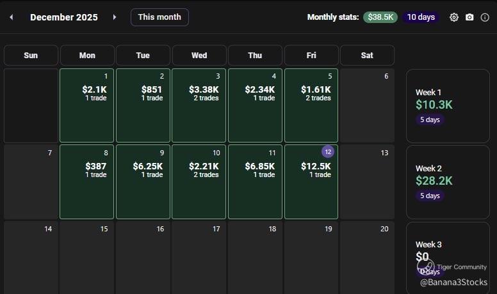Open December 9 cell showing $6.25K
The image size is (497, 294).
[143, 182]
